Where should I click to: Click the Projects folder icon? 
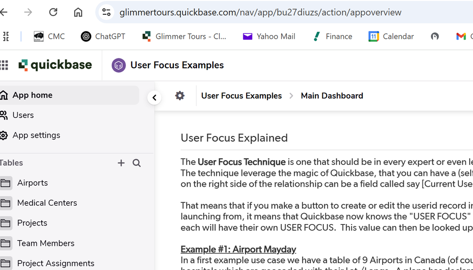(x=5, y=223)
